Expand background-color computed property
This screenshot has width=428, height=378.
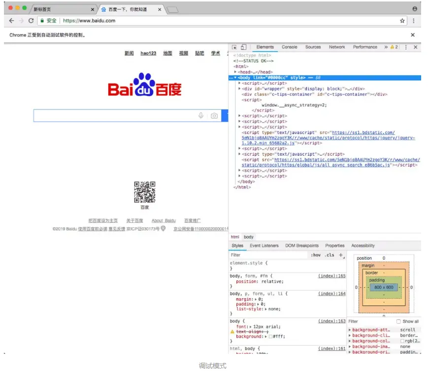349,341
